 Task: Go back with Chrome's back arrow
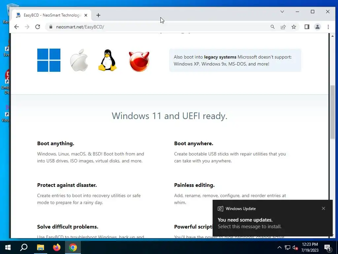coord(17,27)
